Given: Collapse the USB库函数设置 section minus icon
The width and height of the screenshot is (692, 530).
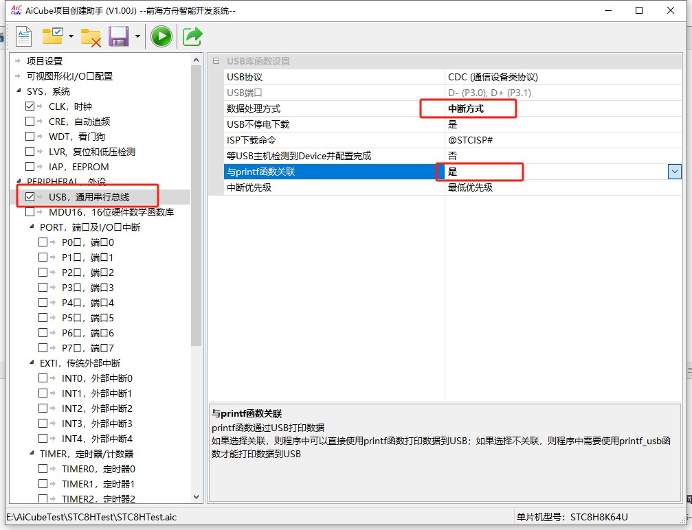Looking at the screenshot, I should (x=216, y=61).
